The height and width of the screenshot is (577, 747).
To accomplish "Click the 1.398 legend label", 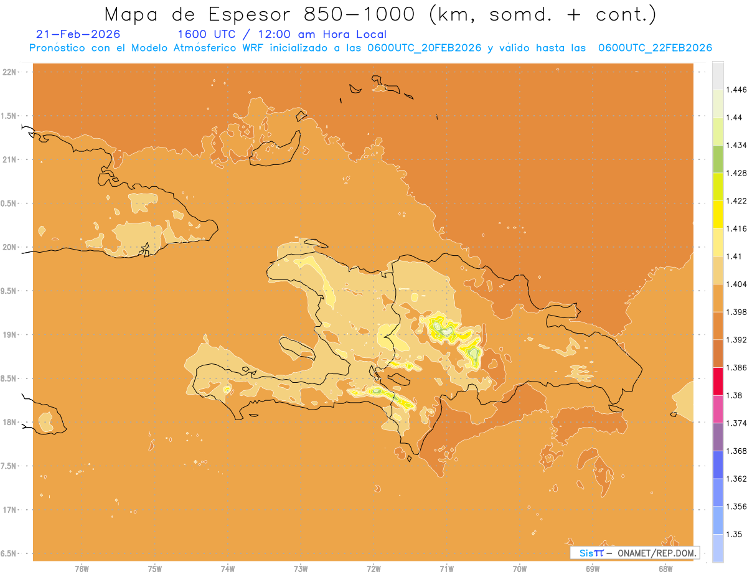I will pos(736,312).
